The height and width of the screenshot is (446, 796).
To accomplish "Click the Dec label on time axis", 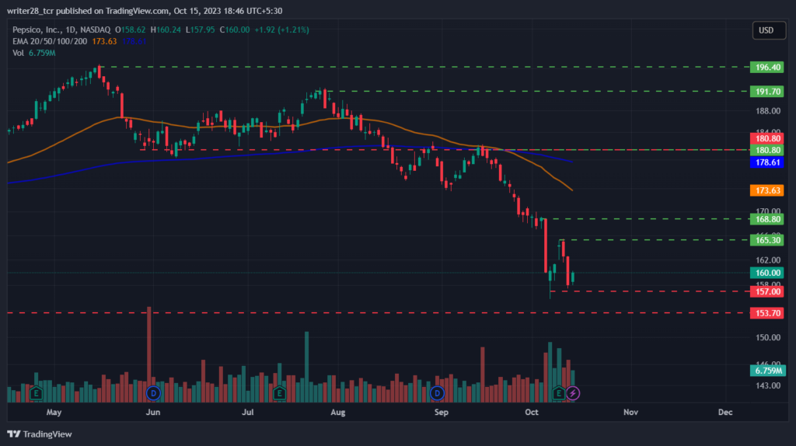I will click(725, 412).
